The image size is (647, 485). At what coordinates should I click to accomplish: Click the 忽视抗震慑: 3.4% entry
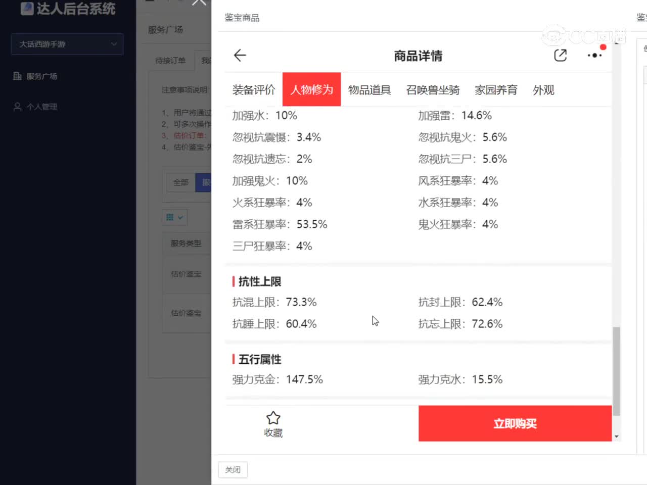pyautogui.click(x=276, y=137)
